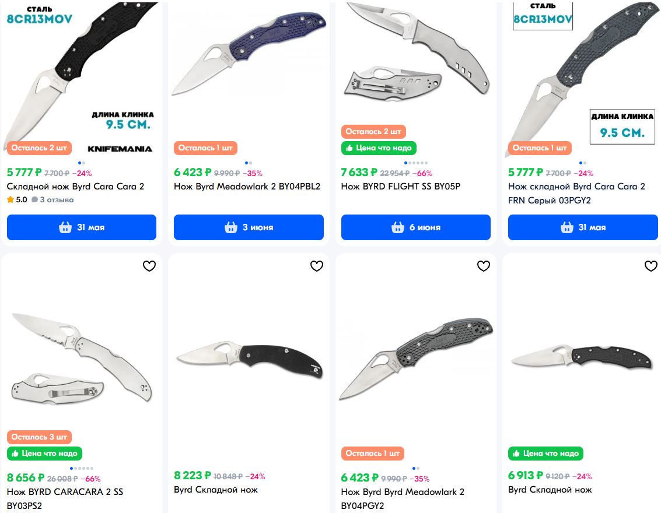Add Meadowlark 2 BY04PBL2 with delivery 3 июня

249,227
